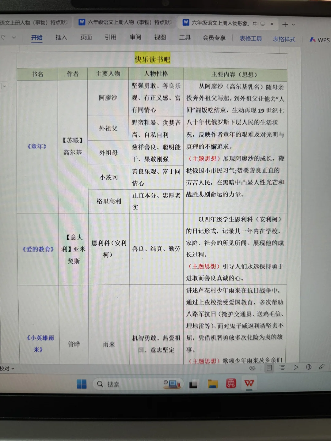The height and width of the screenshot is (441, 331).
Task: Open the 插入 ribbon tab
Action: click(x=61, y=37)
